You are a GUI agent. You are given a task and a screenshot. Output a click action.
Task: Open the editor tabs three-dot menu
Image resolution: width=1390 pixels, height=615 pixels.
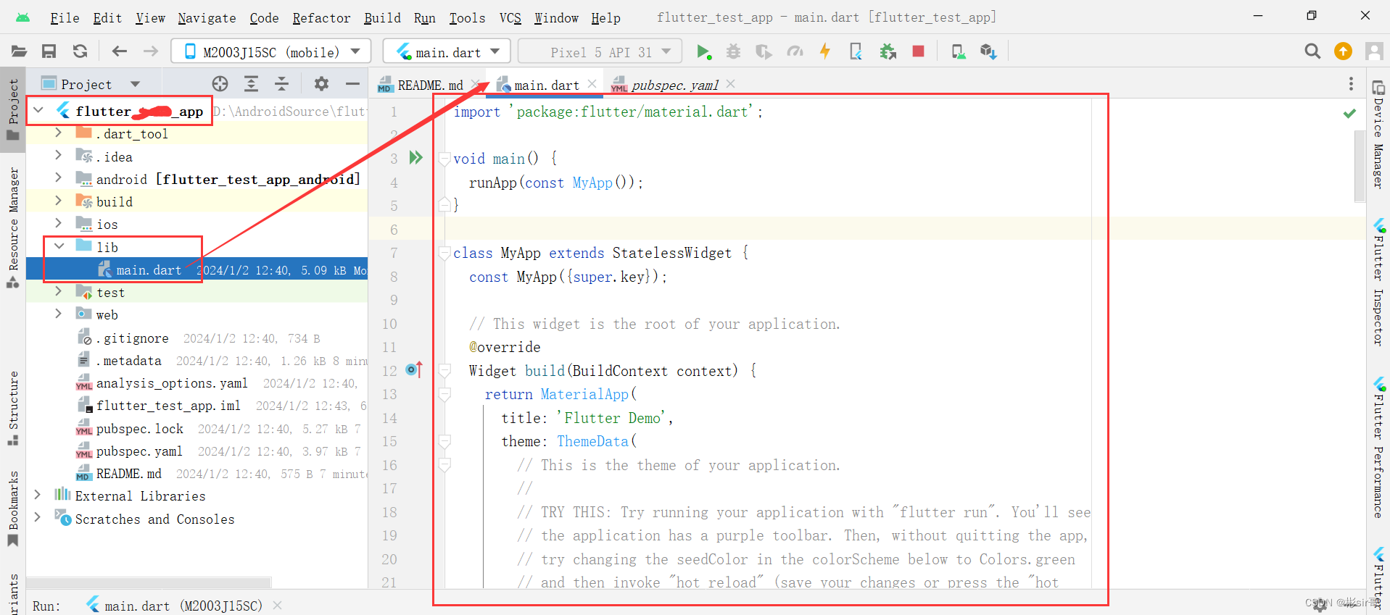[x=1351, y=84]
